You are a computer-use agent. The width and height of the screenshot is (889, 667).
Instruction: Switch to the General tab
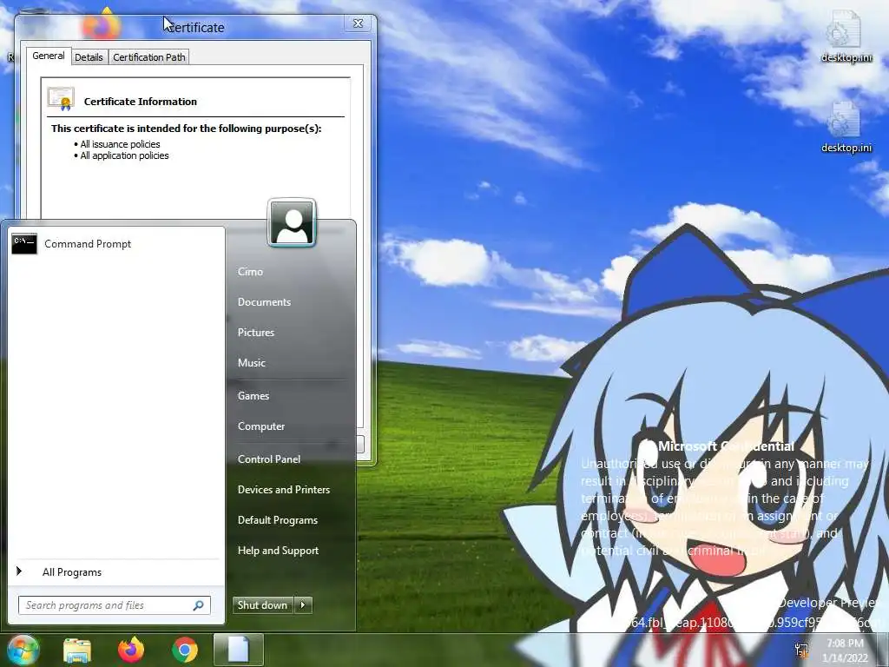click(49, 56)
